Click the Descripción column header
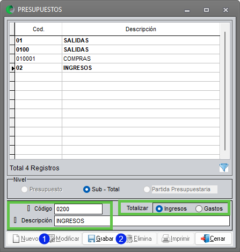240x252 pixels. (141, 29)
